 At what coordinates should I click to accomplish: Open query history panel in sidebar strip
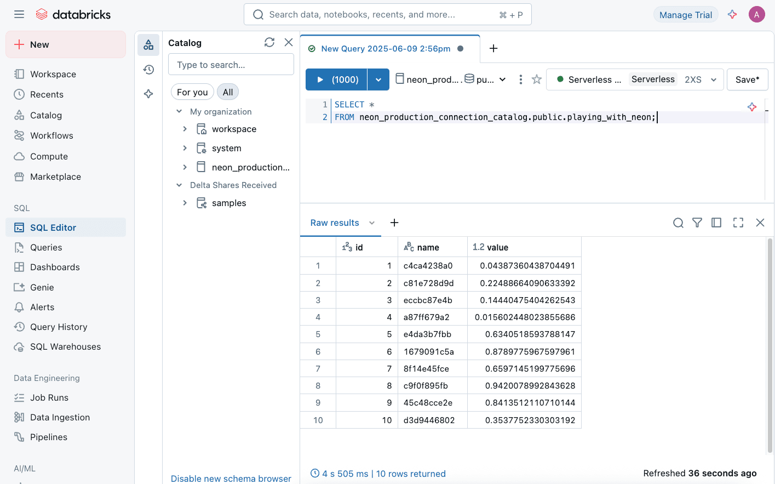click(x=148, y=70)
